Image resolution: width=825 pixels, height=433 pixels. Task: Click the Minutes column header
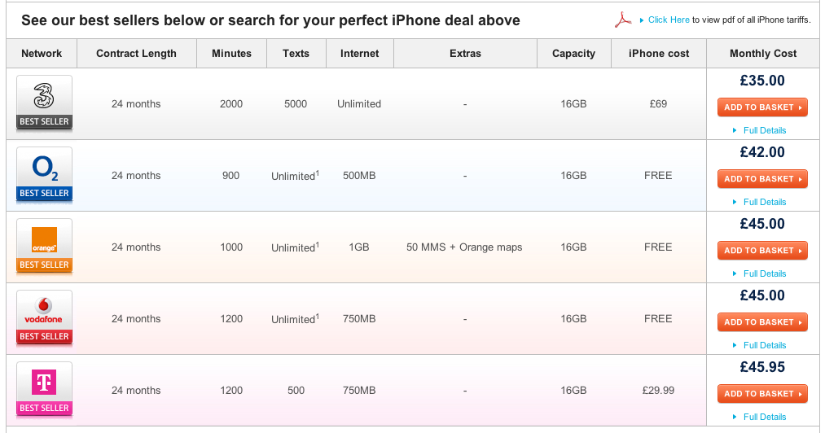pyautogui.click(x=231, y=54)
